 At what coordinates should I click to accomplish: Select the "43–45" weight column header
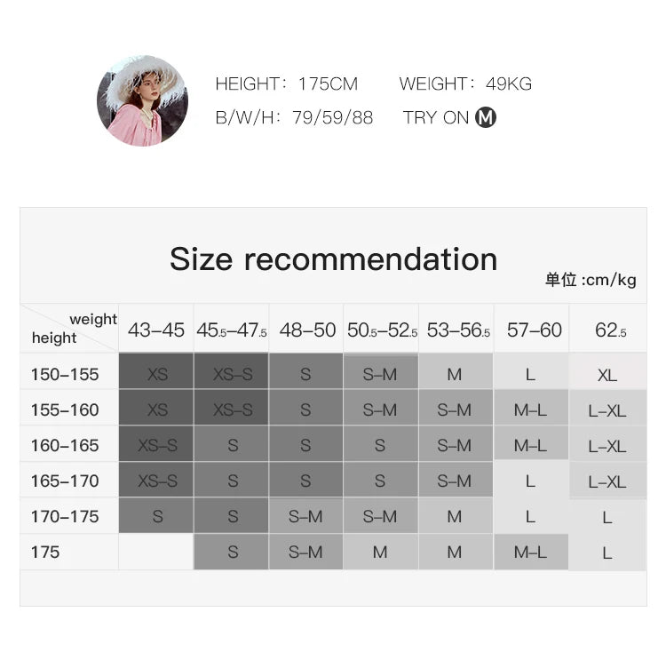[x=156, y=330]
